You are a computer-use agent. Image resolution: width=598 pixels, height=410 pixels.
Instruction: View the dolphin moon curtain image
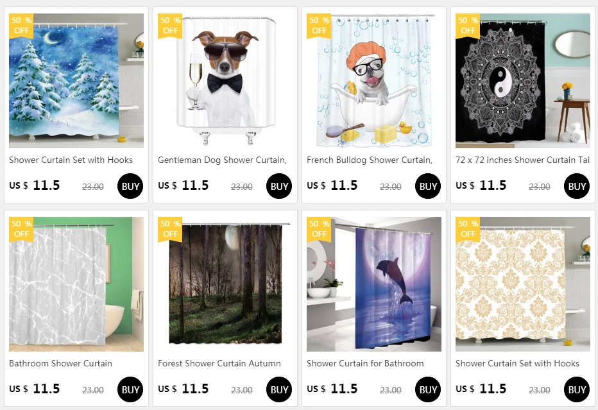[x=373, y=284]
